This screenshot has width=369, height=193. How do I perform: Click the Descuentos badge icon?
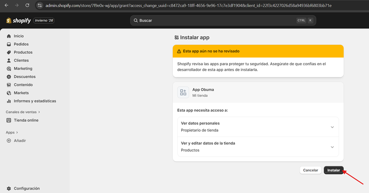tap(9, 77)
